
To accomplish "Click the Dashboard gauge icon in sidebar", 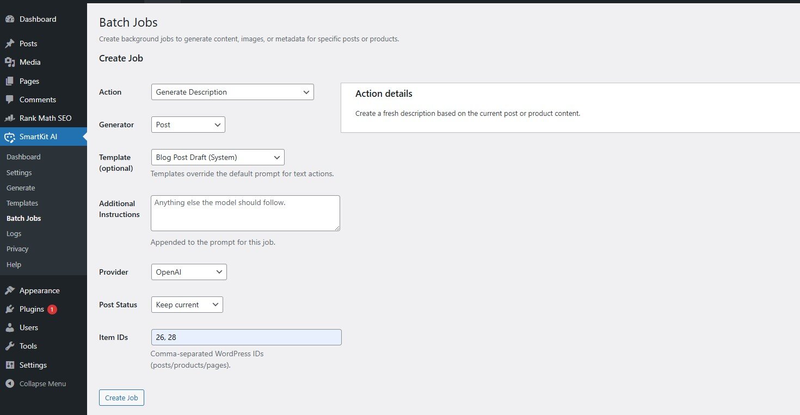I will (x=10, y=19).
